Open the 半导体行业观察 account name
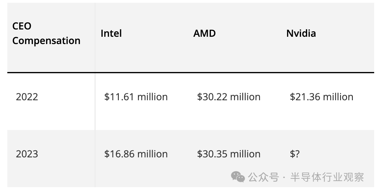The height and width of the screenshot is (192, 376). click(327, 177)
